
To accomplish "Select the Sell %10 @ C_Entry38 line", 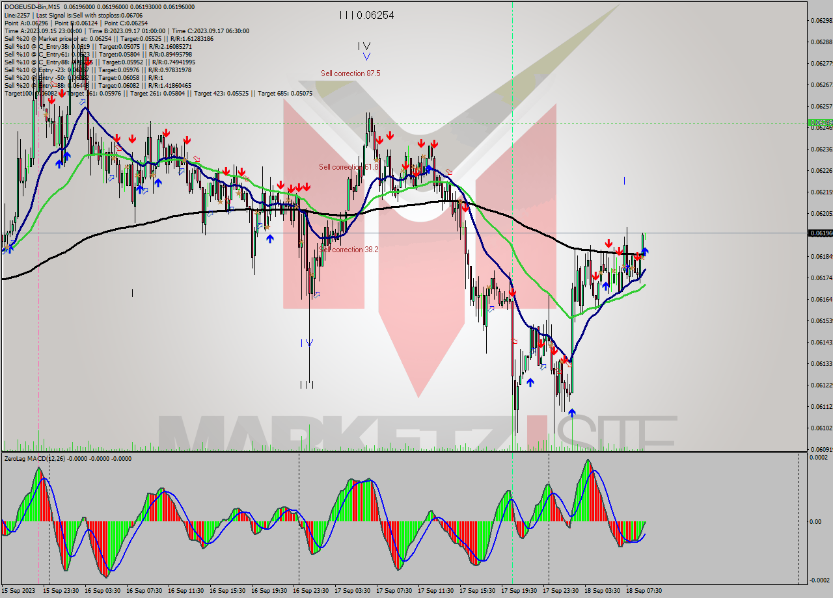I will pyautogui.click(x=98, y=46).
